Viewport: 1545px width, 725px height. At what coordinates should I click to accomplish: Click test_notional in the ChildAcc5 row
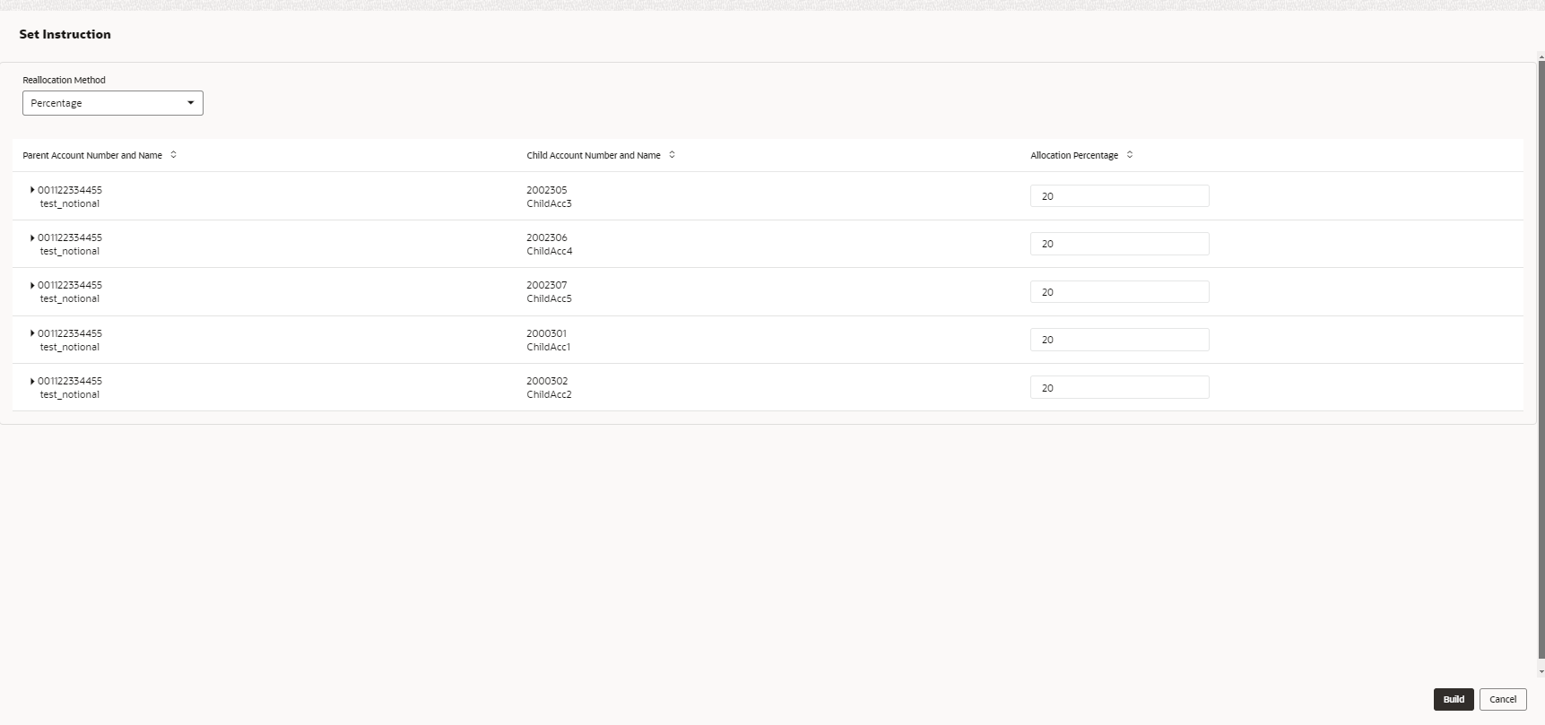point(70,298)
